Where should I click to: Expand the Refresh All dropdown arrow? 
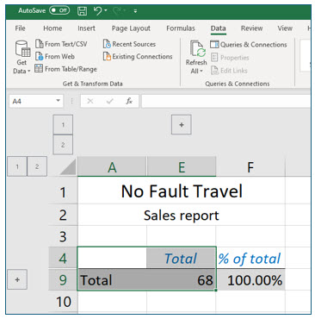click(x=201, y=71)
